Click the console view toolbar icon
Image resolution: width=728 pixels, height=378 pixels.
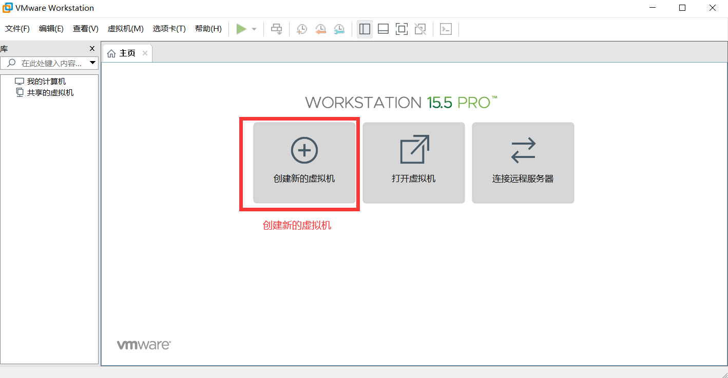(446, 29)
